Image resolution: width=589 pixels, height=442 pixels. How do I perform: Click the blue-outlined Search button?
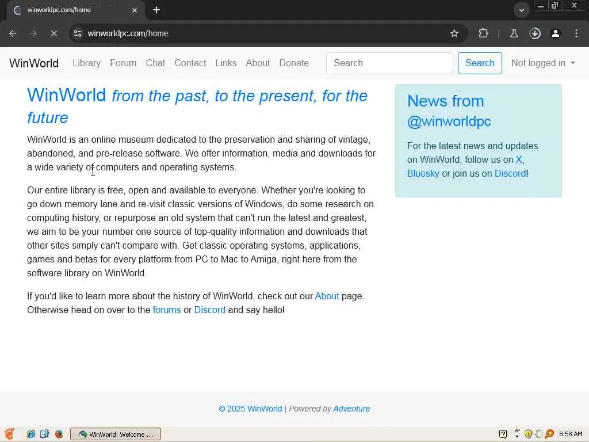480,63
